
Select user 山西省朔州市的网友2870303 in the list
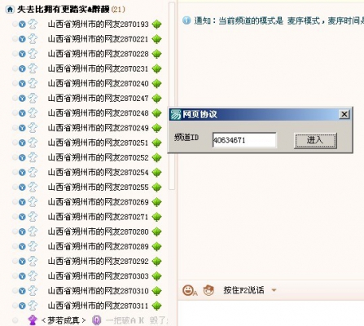tap(99, 276)
